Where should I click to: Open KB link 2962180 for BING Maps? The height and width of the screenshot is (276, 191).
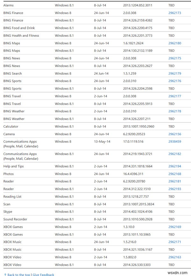point(174,43)
